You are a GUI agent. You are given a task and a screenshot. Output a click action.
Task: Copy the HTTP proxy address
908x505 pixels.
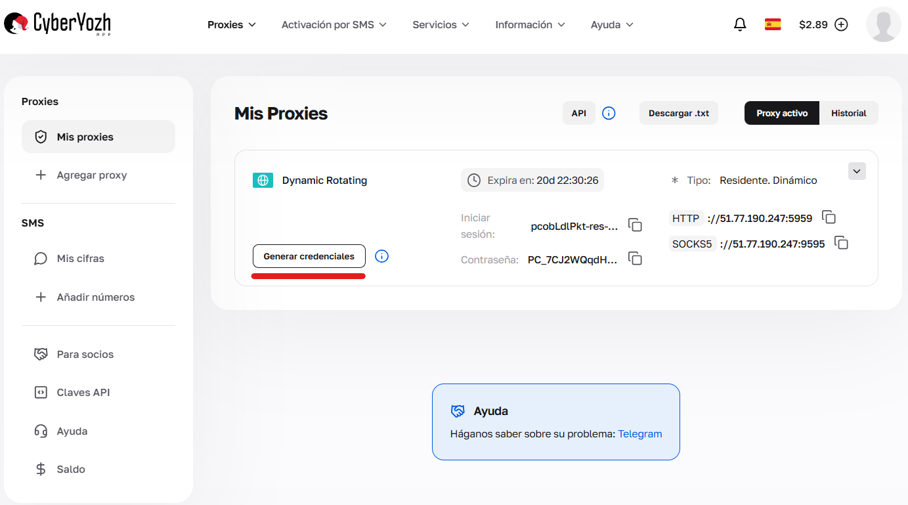(829, 217)
